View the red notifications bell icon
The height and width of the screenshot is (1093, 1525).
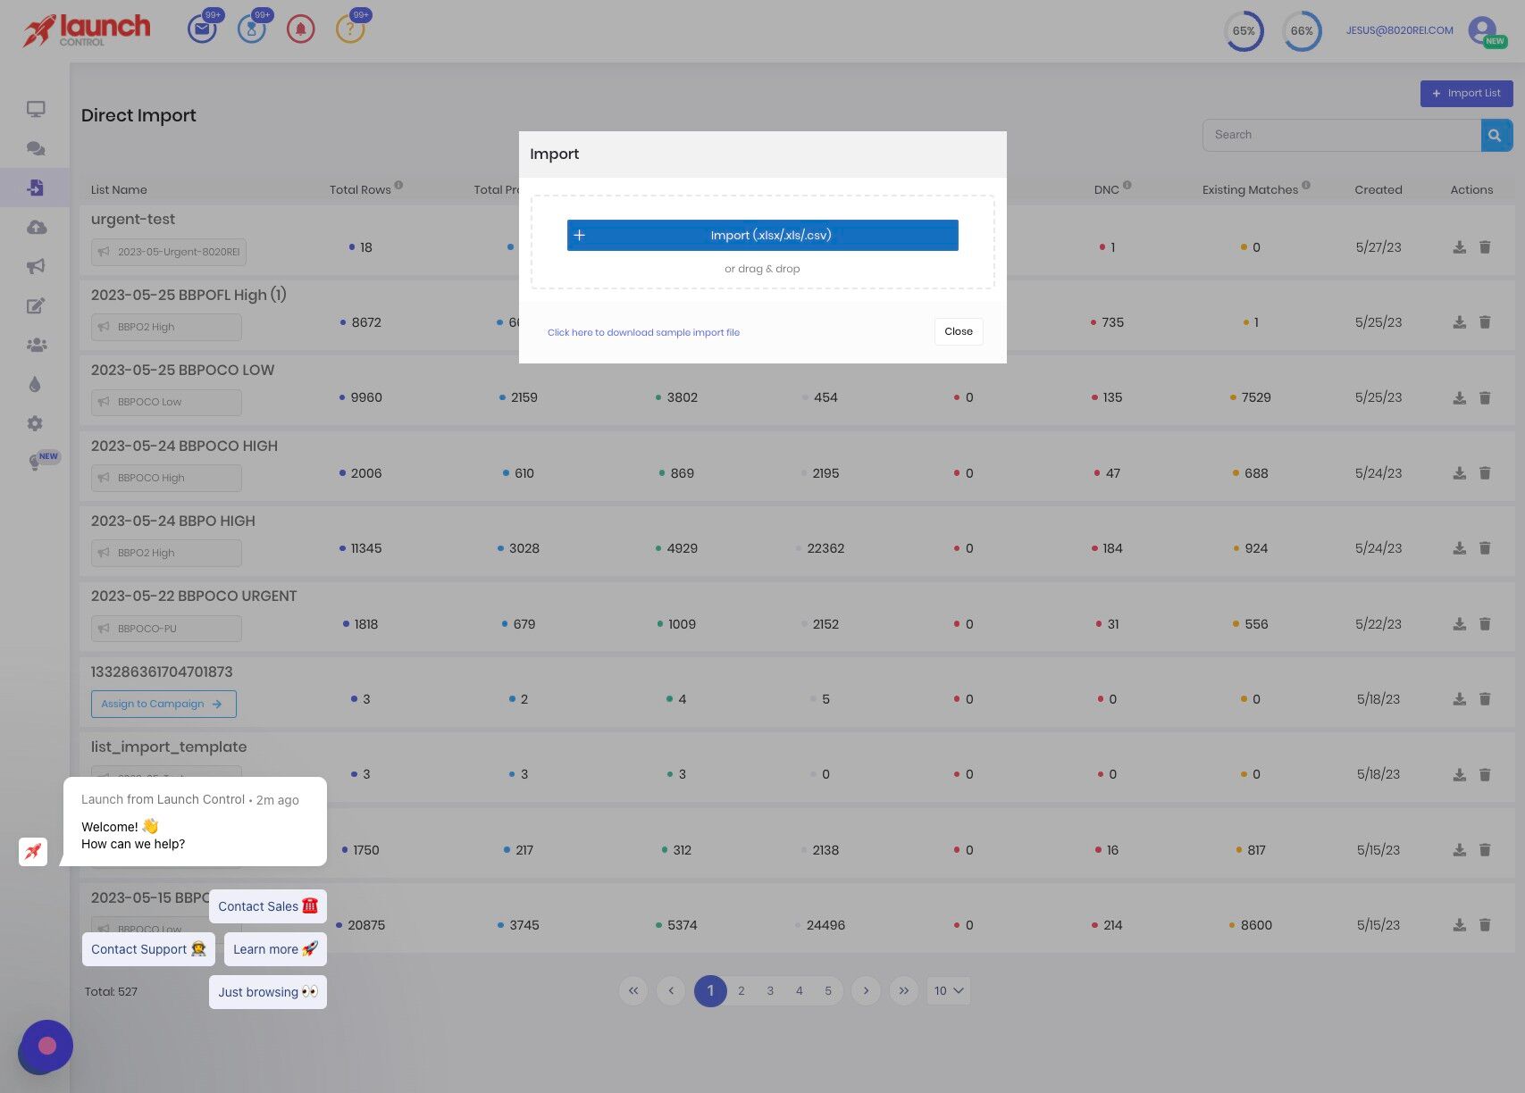click(x=301, y=29)
